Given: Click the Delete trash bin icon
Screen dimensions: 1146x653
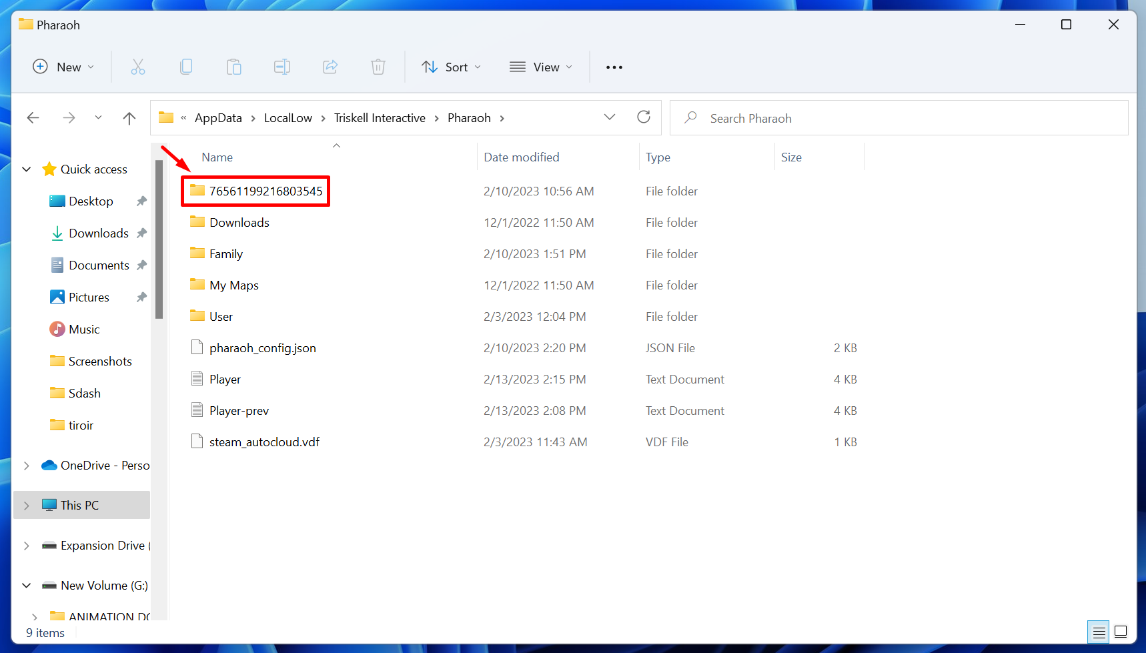Looking at the screenshot, I should [x=378, y=67].
